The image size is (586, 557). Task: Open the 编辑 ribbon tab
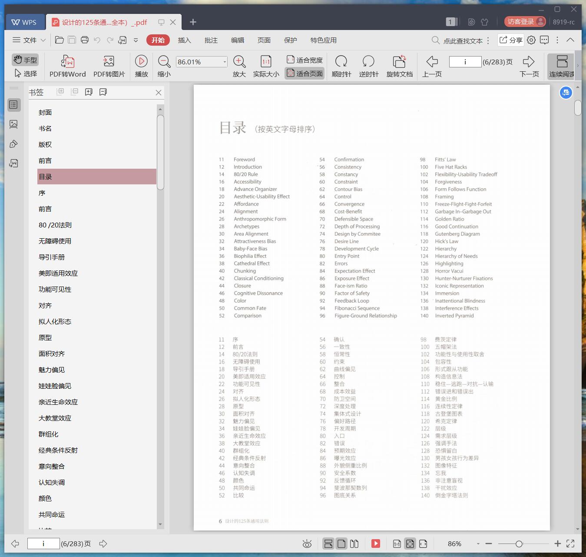point(237,40)
